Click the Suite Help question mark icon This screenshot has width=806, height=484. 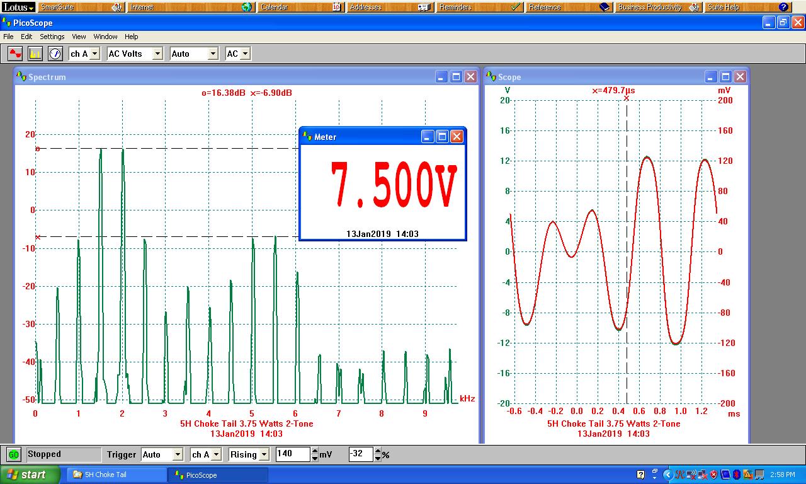[x=784, y=7]
